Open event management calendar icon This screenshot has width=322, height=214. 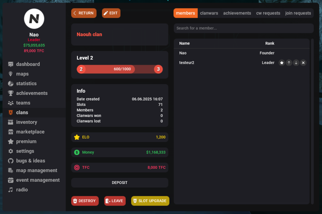tap(11, 180)
